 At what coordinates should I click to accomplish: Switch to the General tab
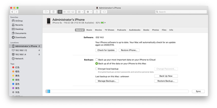click(x=80, y=30)
